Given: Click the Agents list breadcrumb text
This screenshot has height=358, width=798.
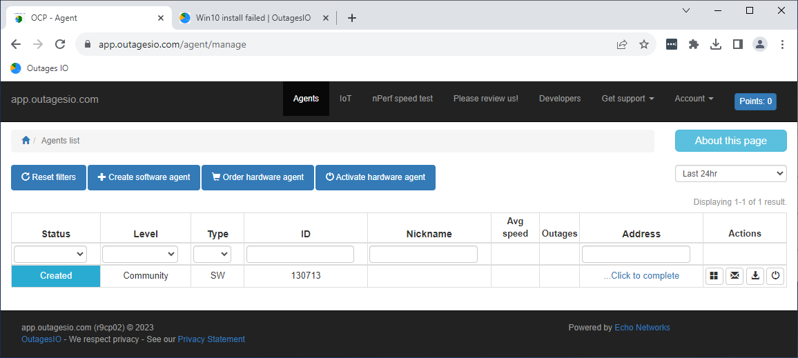Looking at the screenshot, I should 61,140.
